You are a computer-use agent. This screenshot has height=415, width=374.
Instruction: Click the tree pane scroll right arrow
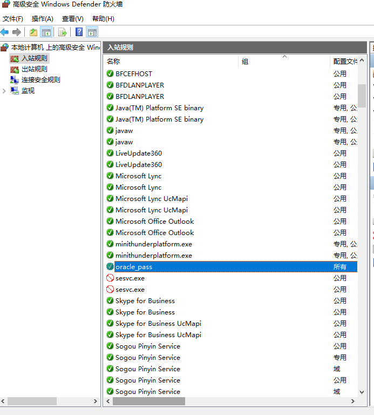pos(96,401)
